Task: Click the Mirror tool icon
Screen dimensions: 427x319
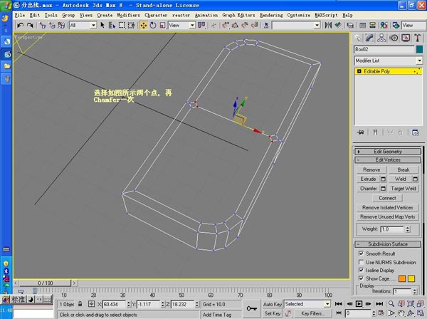Action: coord(328,26)
